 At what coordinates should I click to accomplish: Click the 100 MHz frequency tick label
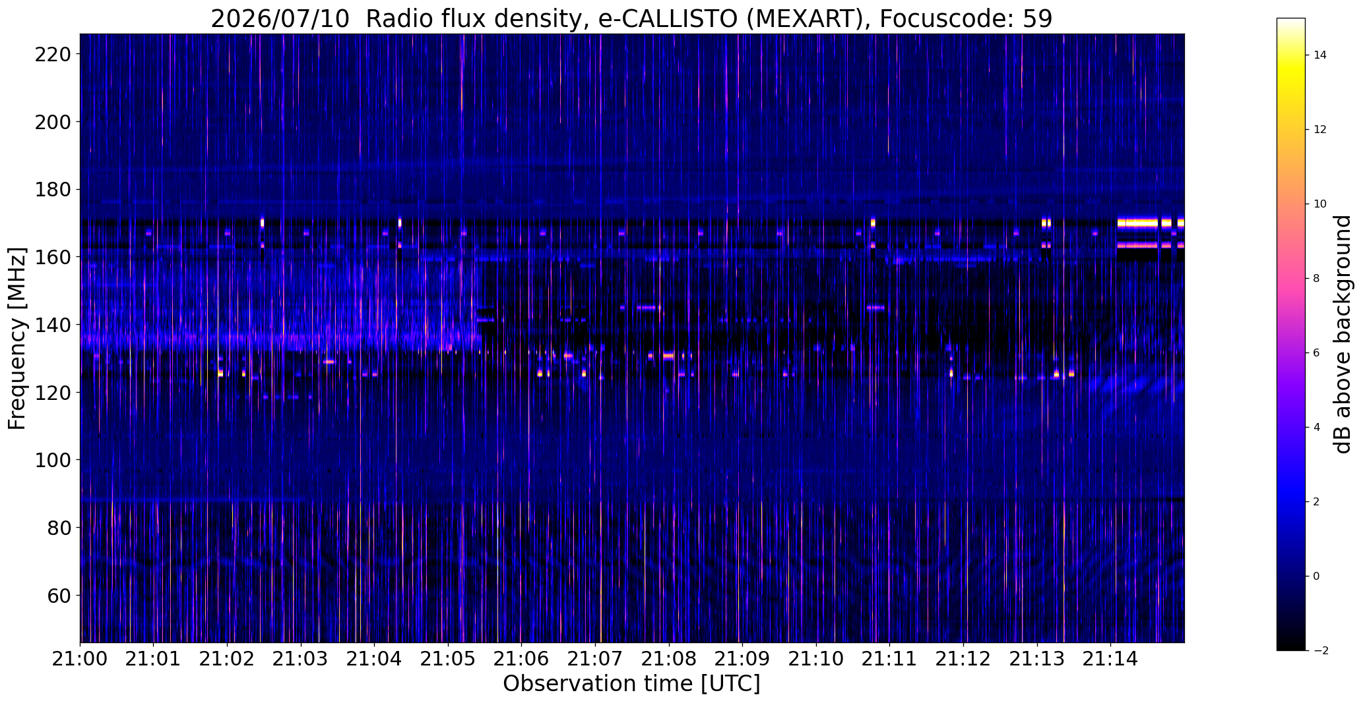tap(53, 460)
